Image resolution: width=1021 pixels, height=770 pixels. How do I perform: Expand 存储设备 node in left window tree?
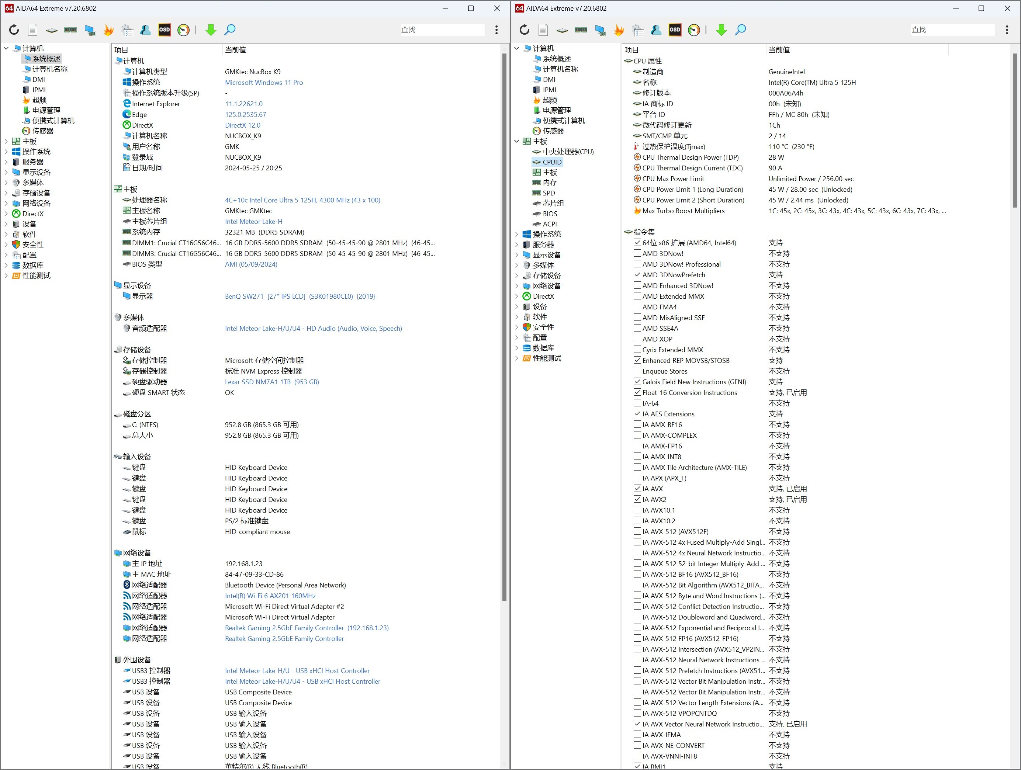(x=6, y=193)
